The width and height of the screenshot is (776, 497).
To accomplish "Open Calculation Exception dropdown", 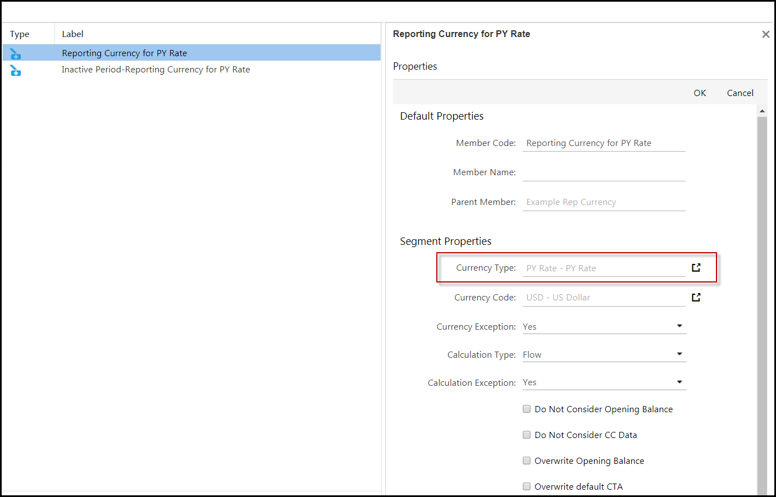I will (x=604, y=382).
